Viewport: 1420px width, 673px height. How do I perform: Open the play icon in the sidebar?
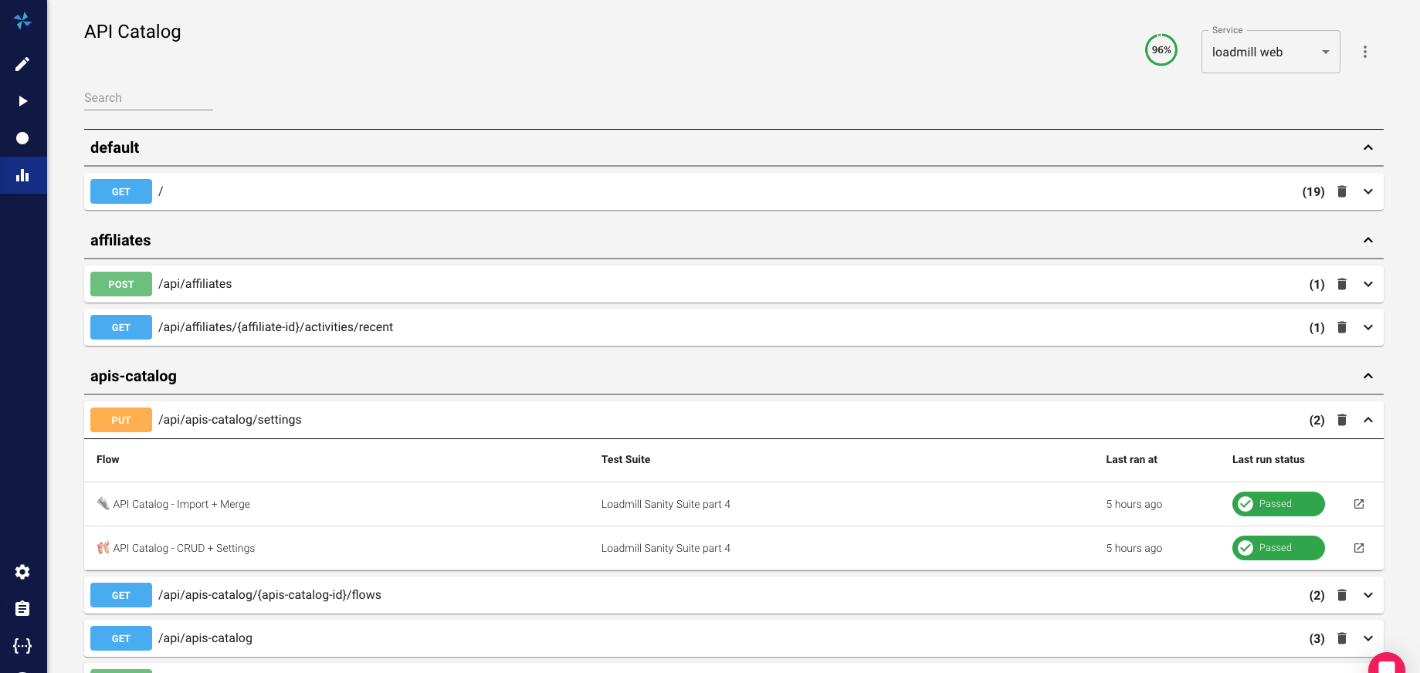pos(22,101)
